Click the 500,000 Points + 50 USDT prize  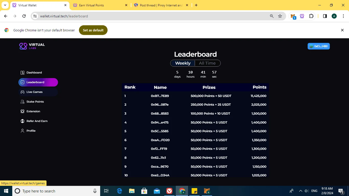(211, 96)
